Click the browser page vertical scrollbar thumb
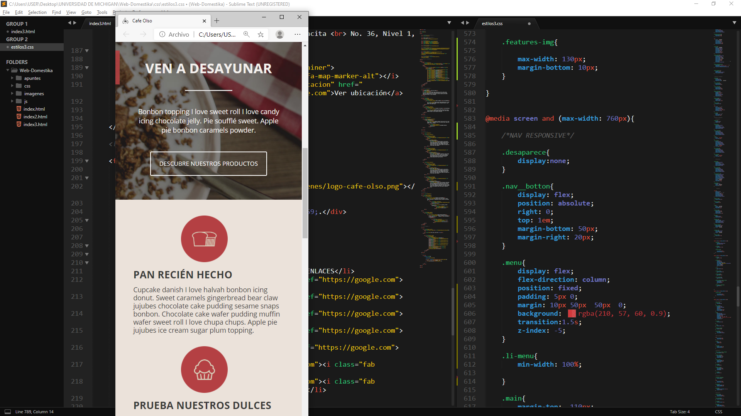The height and width of the screenshot is (416, 741). (305, 193)
